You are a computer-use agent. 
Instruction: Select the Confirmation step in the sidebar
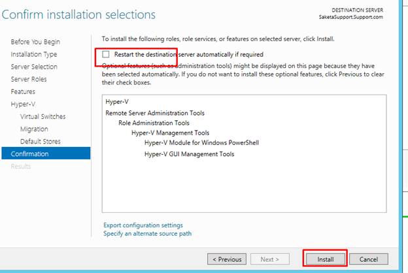click(31, 153)
